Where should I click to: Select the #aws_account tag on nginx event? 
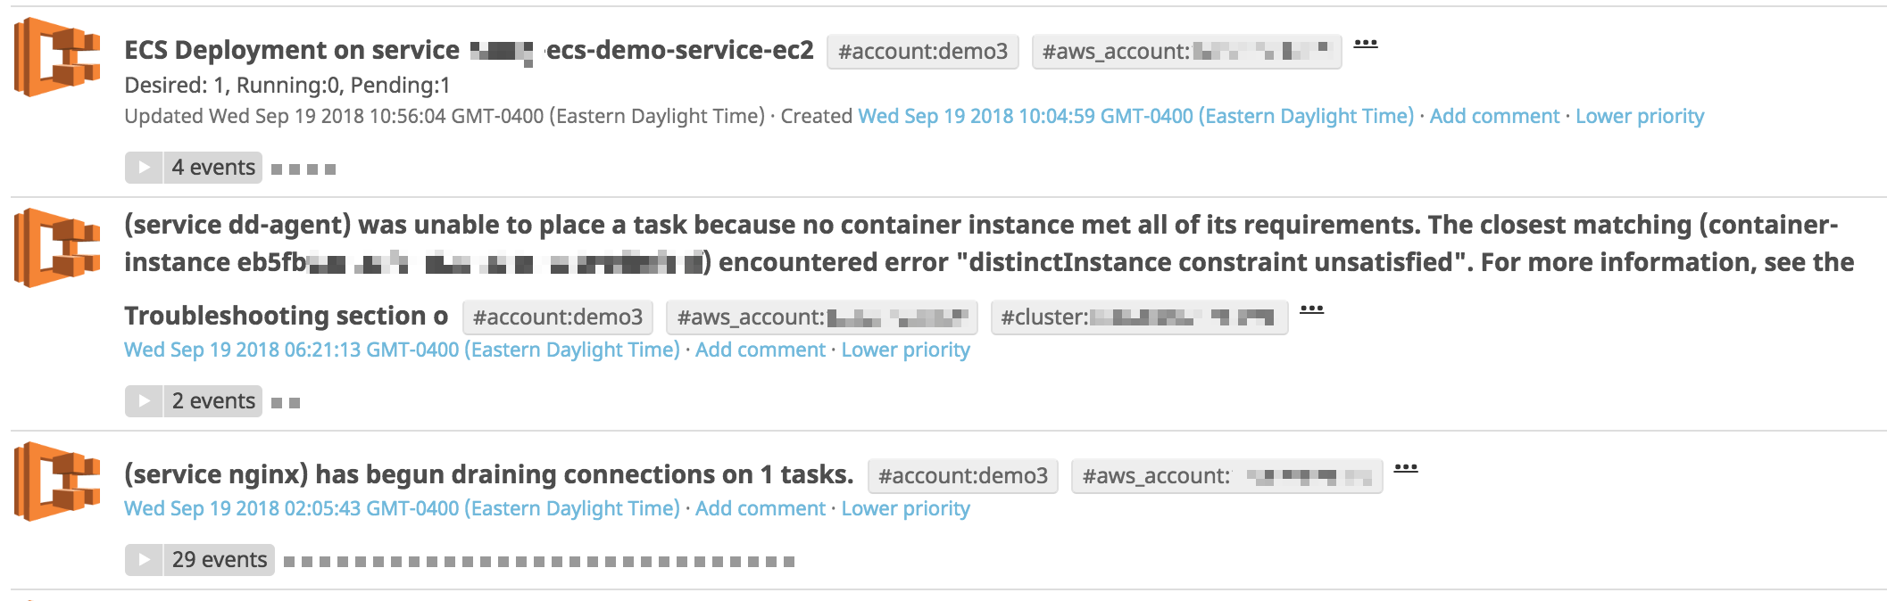[1226, 476]
